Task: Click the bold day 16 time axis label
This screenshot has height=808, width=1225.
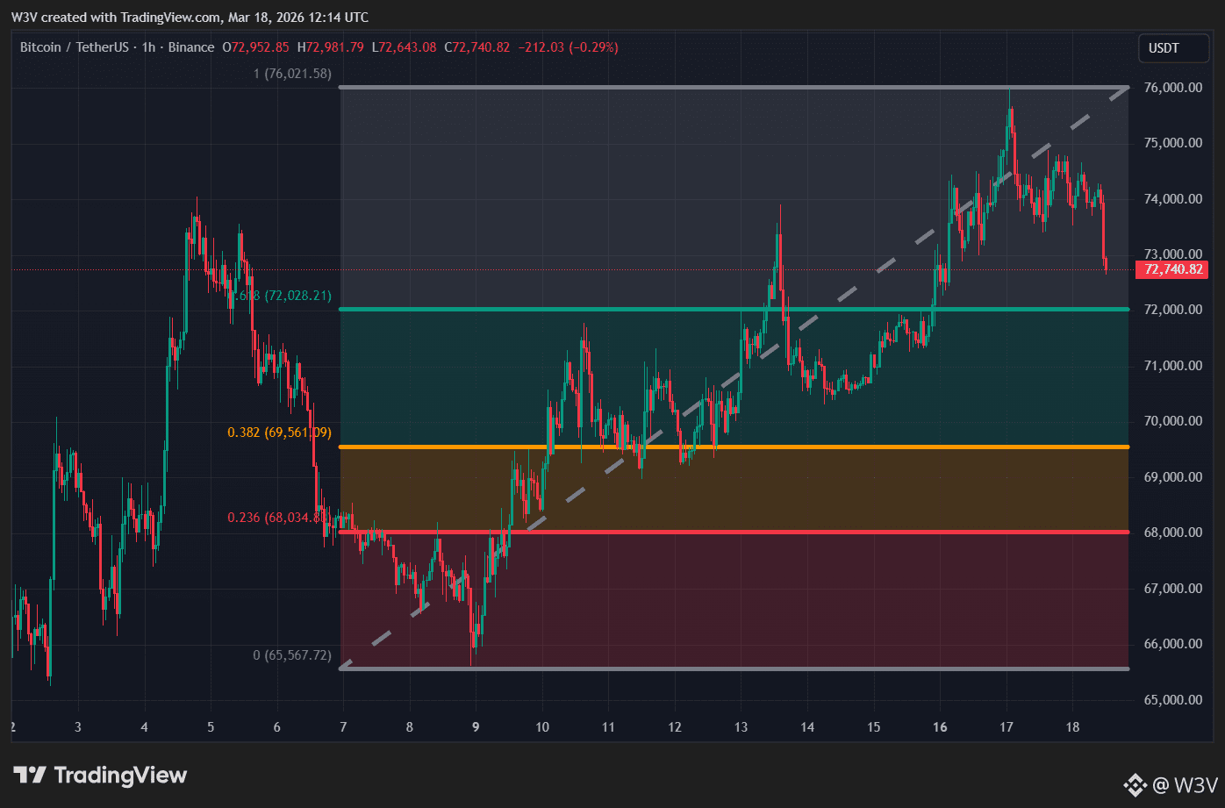Action: pos(940,727)
